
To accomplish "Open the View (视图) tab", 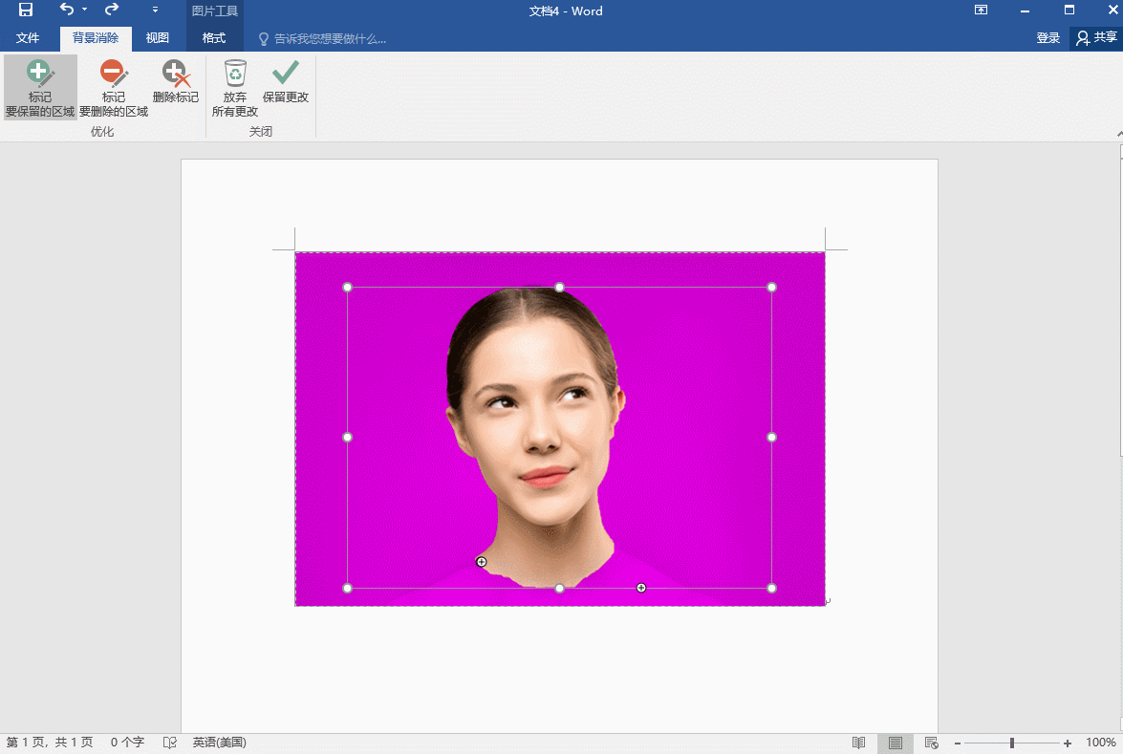I will 157,38.
